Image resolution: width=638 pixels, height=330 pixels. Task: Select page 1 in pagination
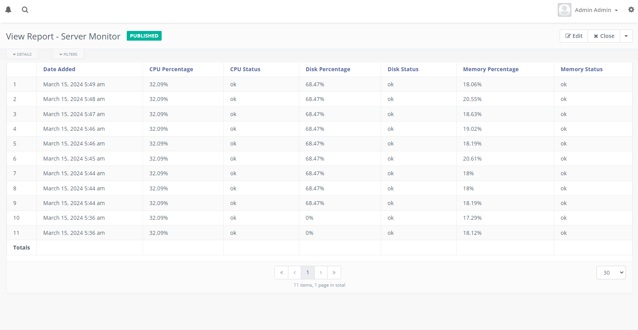point(308,273)
